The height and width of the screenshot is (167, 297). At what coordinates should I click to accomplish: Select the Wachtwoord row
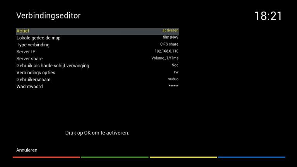point(97,87)
